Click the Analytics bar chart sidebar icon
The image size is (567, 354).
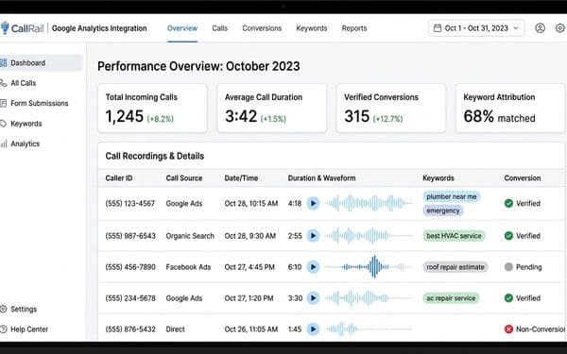(x=3, y=143)
